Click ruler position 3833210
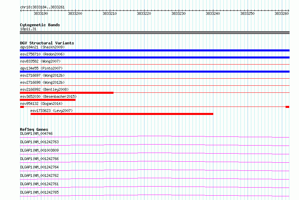Image resolution: width=299 pixels, height=200 pixels. pos(110,13)
